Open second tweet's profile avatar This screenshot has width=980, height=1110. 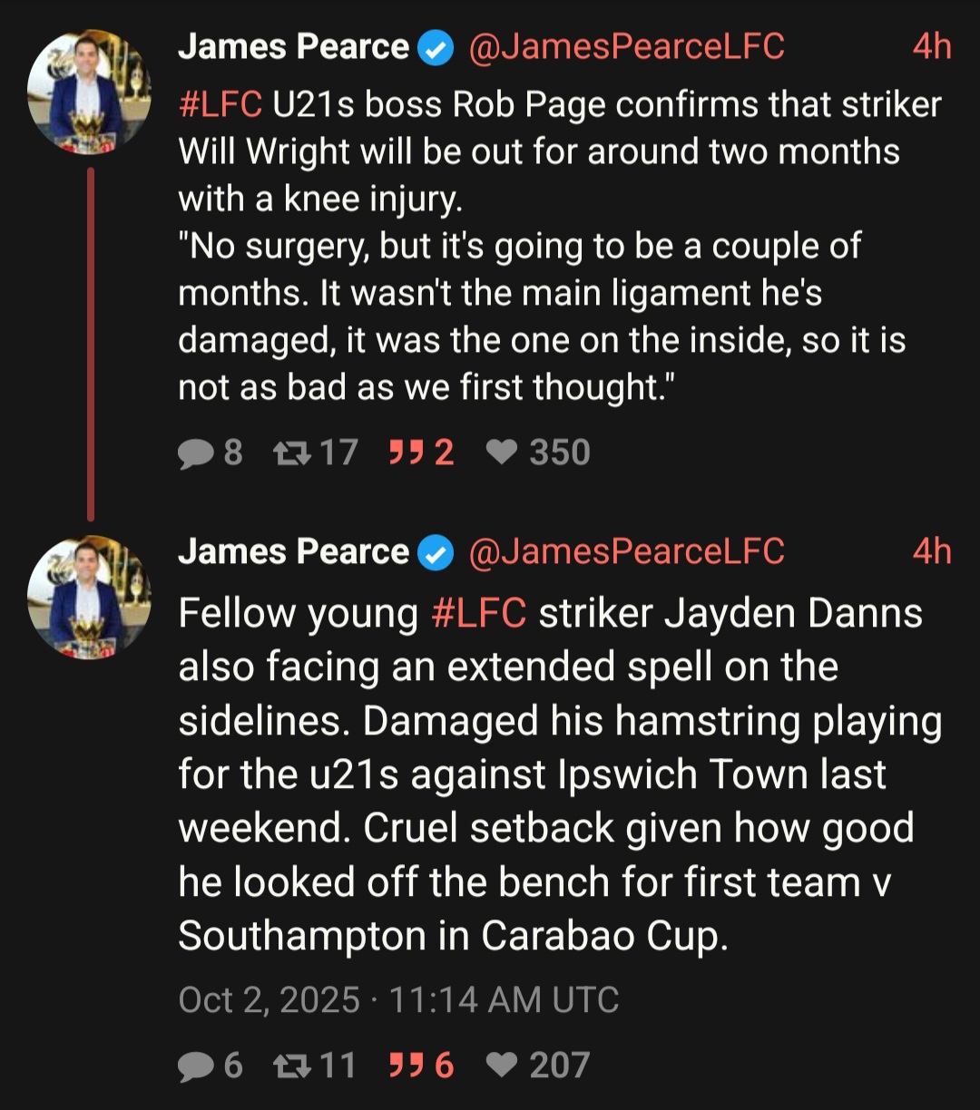89,598
